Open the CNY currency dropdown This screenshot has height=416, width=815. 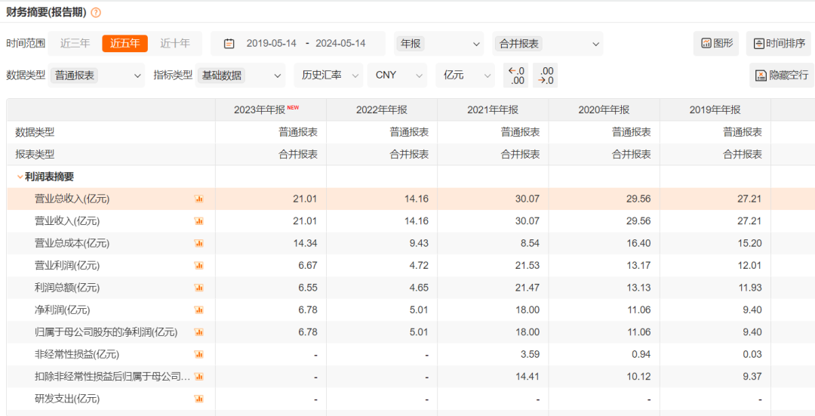pyautogui.click(x=397, y=75)
